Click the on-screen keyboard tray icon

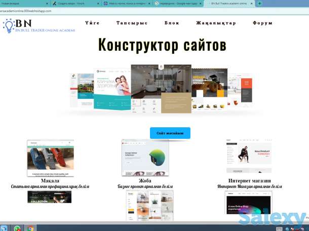[x=279, y=228]
